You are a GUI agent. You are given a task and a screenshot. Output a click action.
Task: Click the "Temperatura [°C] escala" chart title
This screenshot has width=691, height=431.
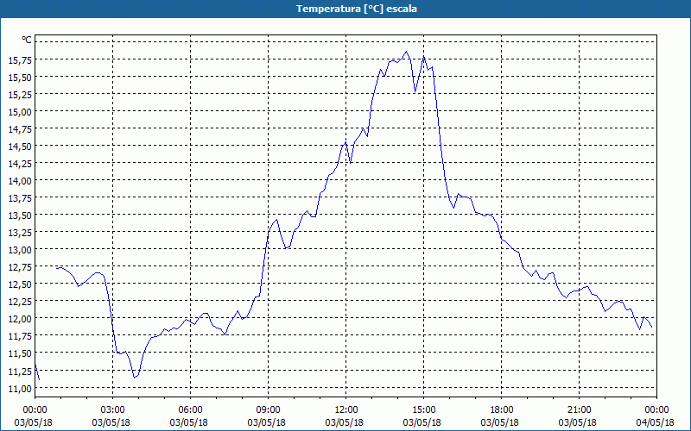357,9
